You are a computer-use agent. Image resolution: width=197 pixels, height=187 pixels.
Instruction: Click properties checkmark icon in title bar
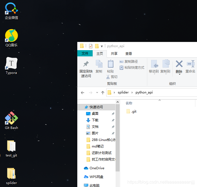click(91, 46)
